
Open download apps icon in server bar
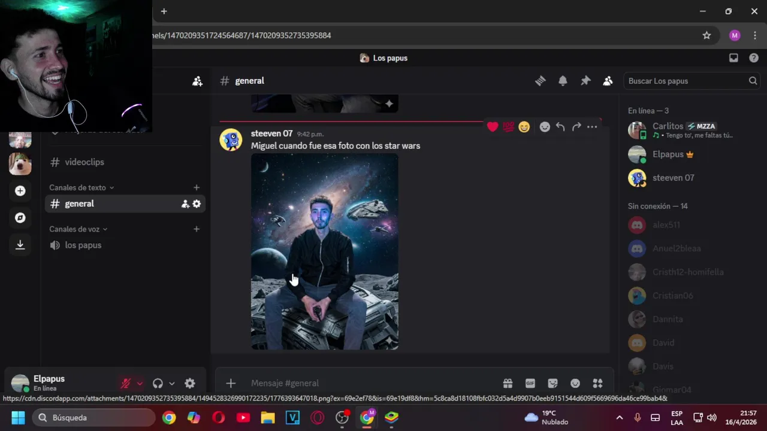pyautogui.click(x=20, y=244)
